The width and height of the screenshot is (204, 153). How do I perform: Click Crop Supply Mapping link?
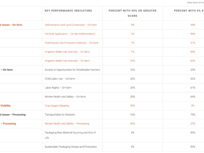pos(57,106)
